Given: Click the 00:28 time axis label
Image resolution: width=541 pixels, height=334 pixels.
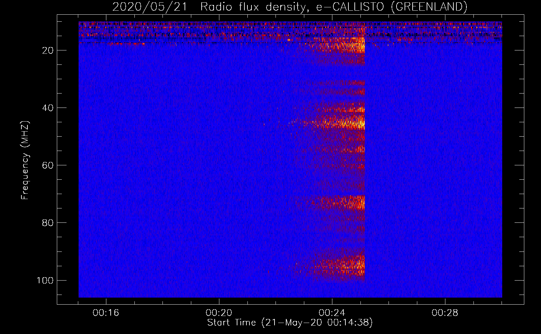Looking at the screenshot, I should coord(445,313).
